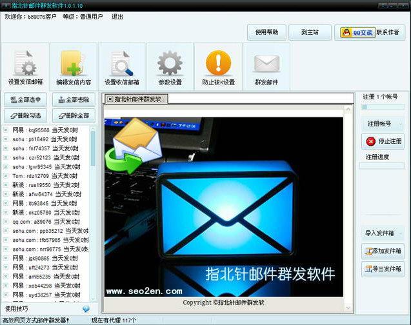411x325 pixels.
Task: Click the 防止被K设置 warning icon
Action: click(x=218, y=66)
